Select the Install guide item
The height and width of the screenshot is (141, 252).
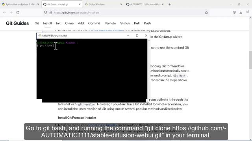[47, 23]
